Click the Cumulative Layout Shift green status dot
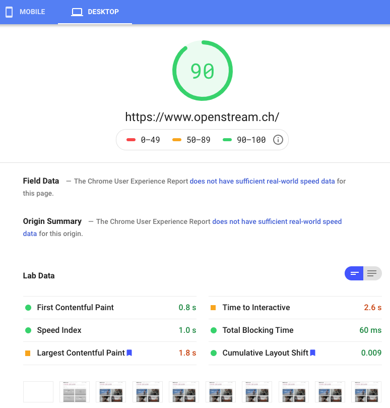Screen dimensions: 390x408 [x=214, y=353]
